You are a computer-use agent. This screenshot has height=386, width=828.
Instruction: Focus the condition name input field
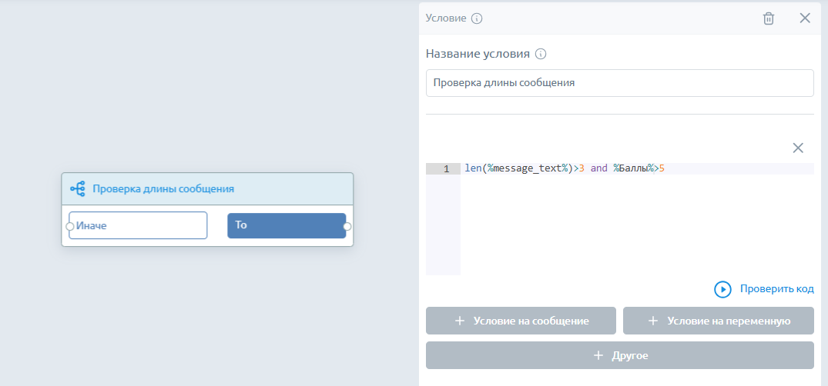[619, 83]
